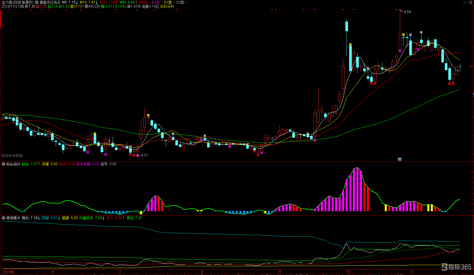This screenshot has width=474, height=275.
Task: Click the 粘合启动 indicator label
Action: (13, 164)
